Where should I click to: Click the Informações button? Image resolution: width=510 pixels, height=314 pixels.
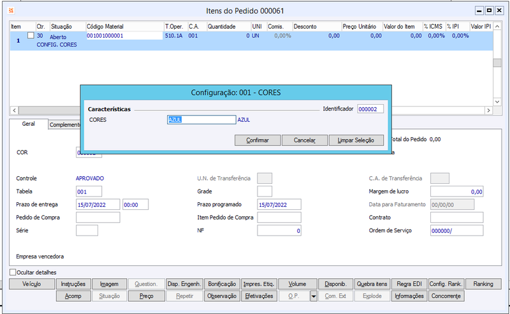click(x=409, y=296)
